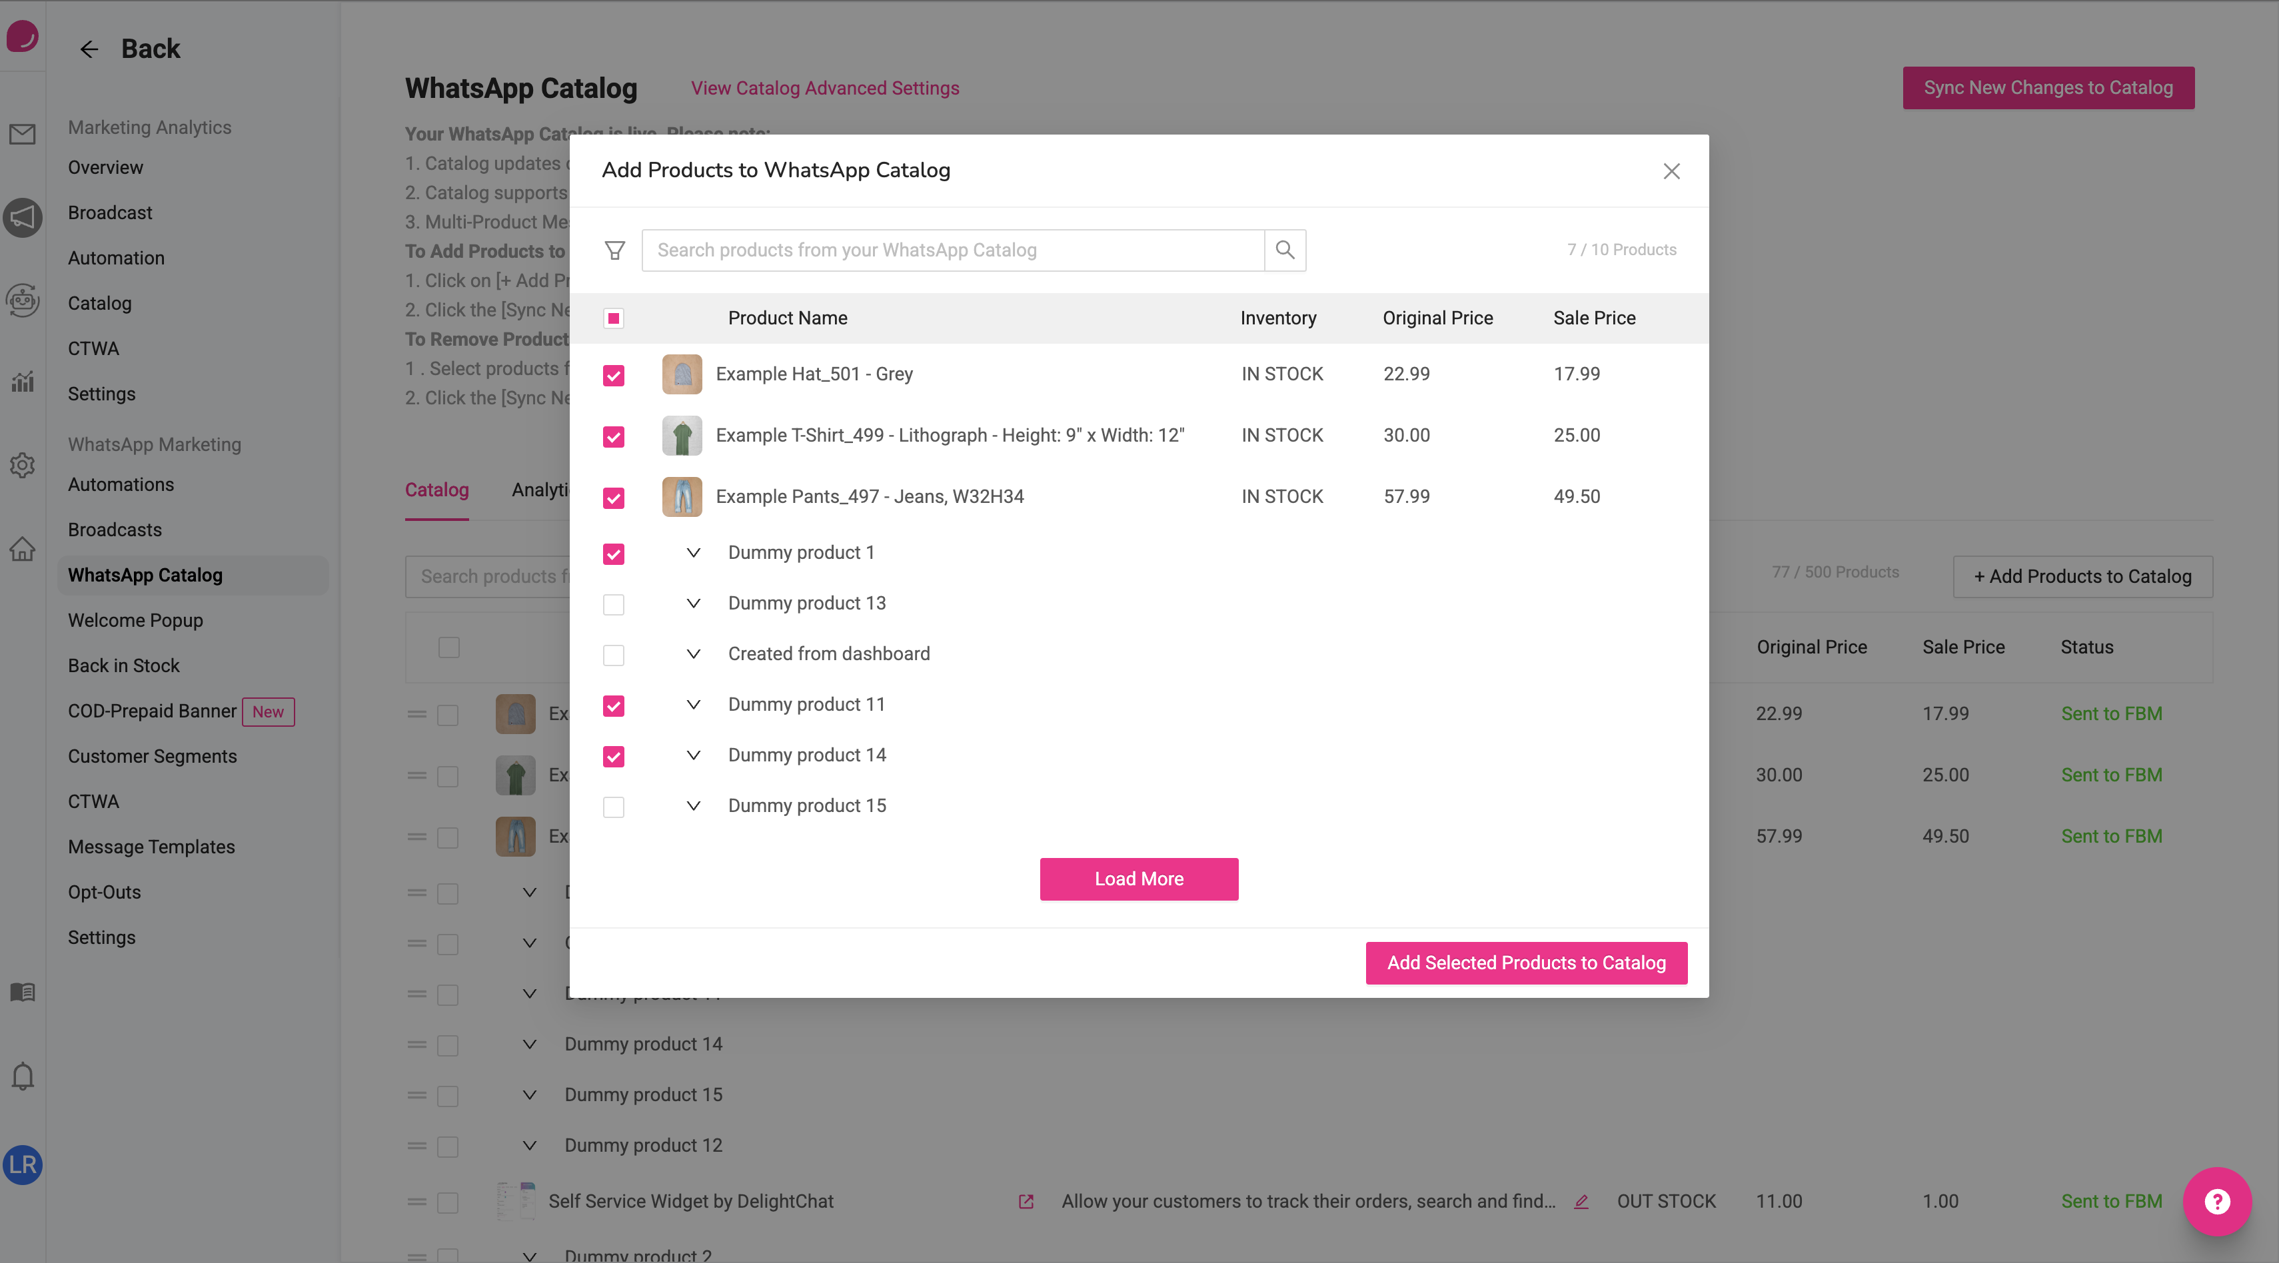Expand Dummy product 15 variants in modal

[x=694, y=806]
